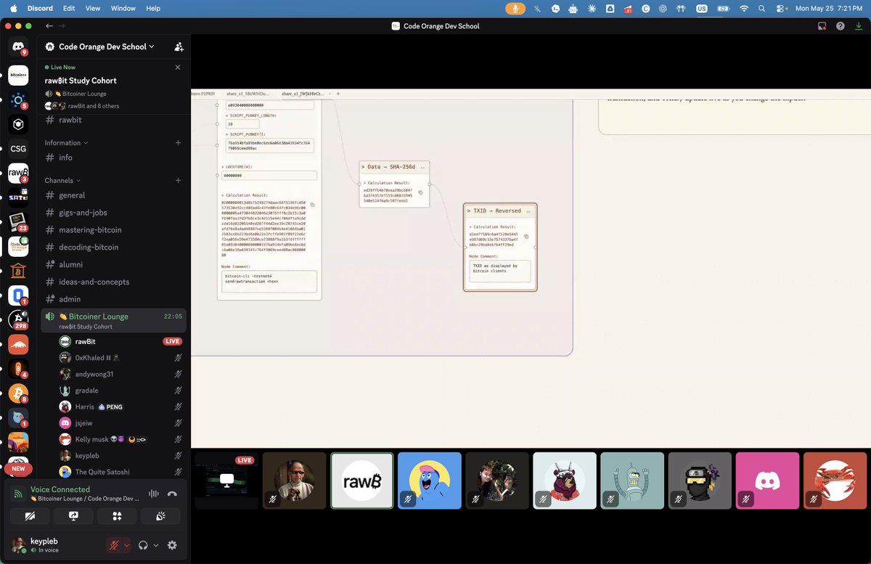This screenshot has height=564, width=871.
Task: Toggle deafen with headphones icon
Action: pos(144,545)
